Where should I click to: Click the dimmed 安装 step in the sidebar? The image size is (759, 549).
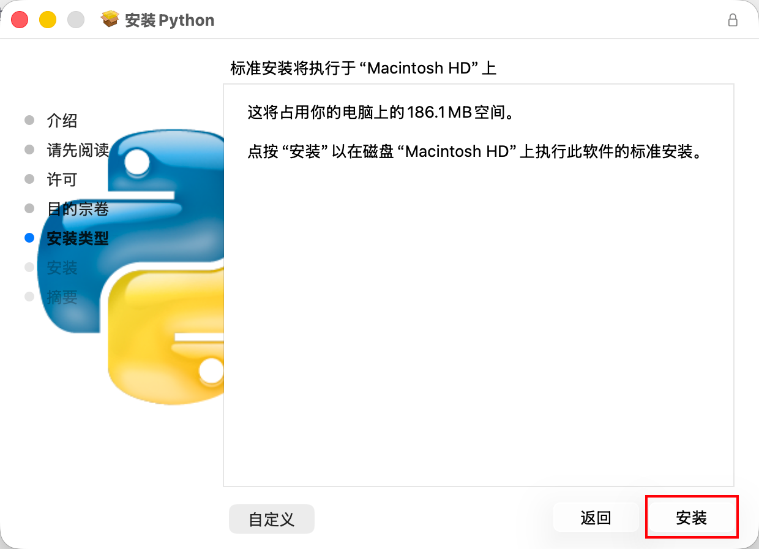click(62, 268)
